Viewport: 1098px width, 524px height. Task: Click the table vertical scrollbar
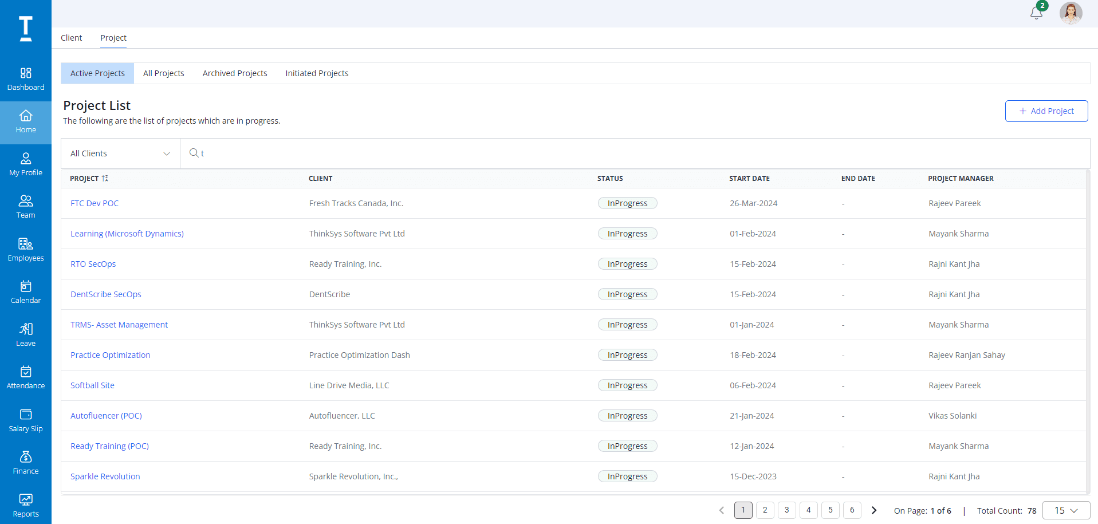(x=1088, y=331)
